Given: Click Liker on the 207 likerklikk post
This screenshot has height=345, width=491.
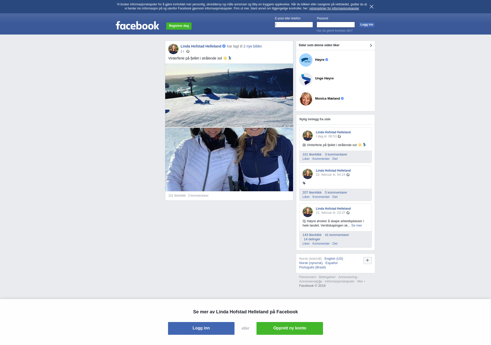Looking at the screenshot, I should (x=306, y=197).
